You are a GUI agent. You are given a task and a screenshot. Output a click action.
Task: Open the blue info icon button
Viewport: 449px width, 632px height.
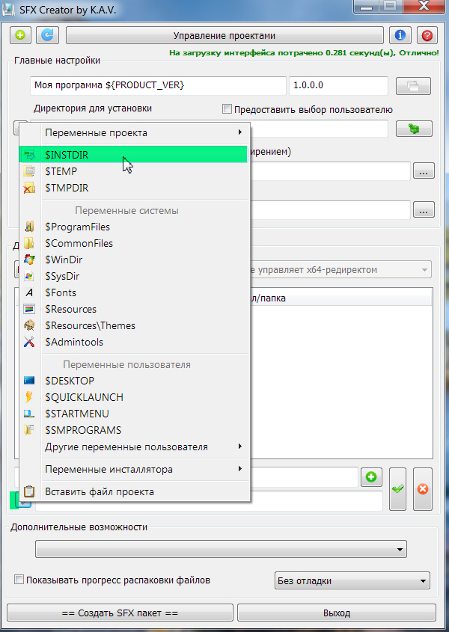(400, 35)
